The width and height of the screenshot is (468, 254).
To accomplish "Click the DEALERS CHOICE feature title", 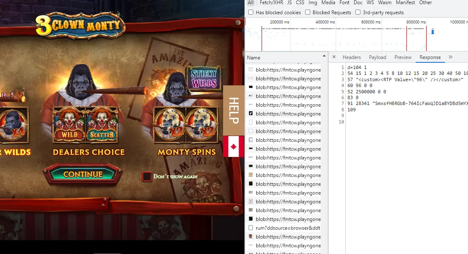I will click(89, 152).
